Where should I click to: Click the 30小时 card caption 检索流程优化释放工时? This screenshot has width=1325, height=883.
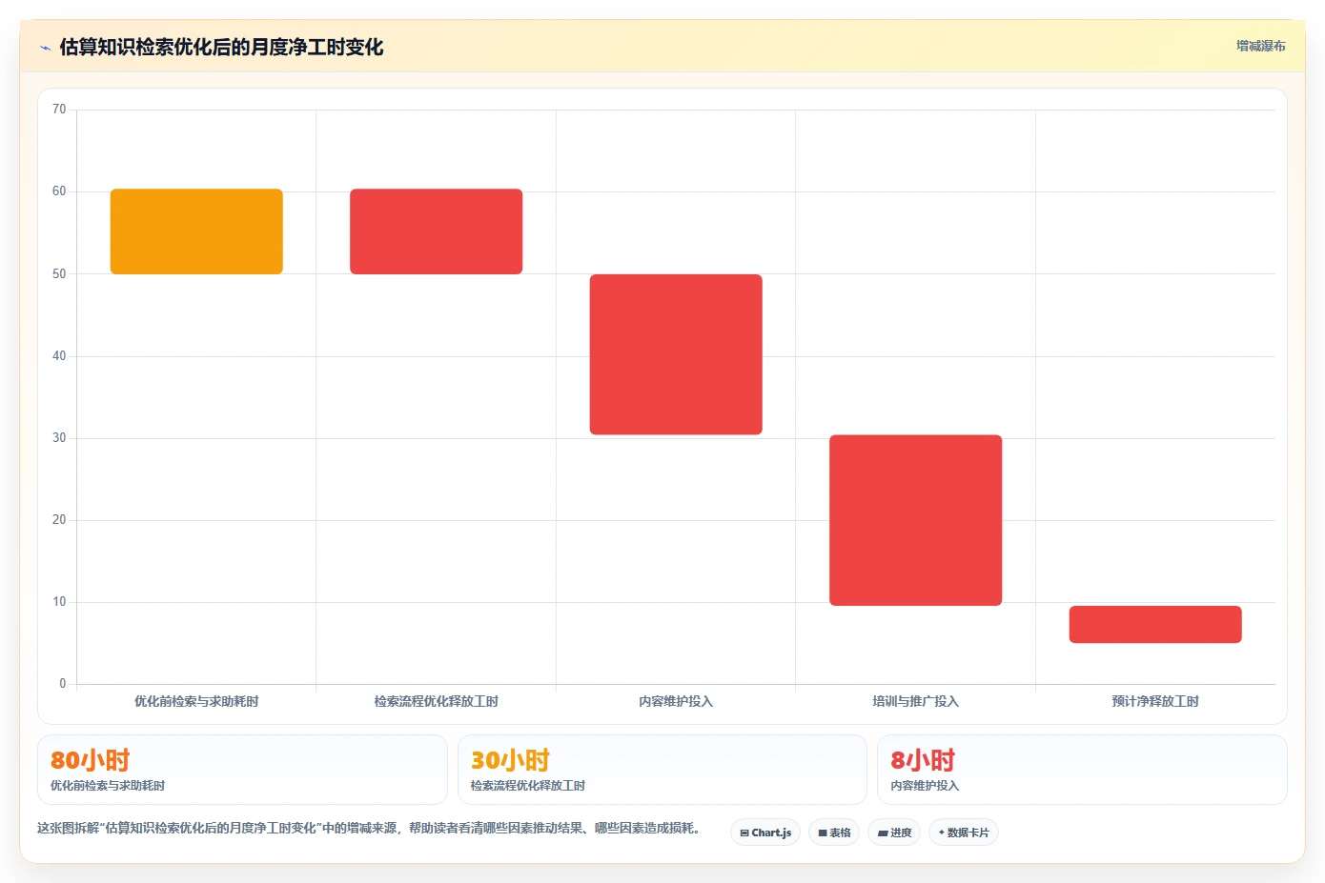pyautogui.click(x=527, y=786)
